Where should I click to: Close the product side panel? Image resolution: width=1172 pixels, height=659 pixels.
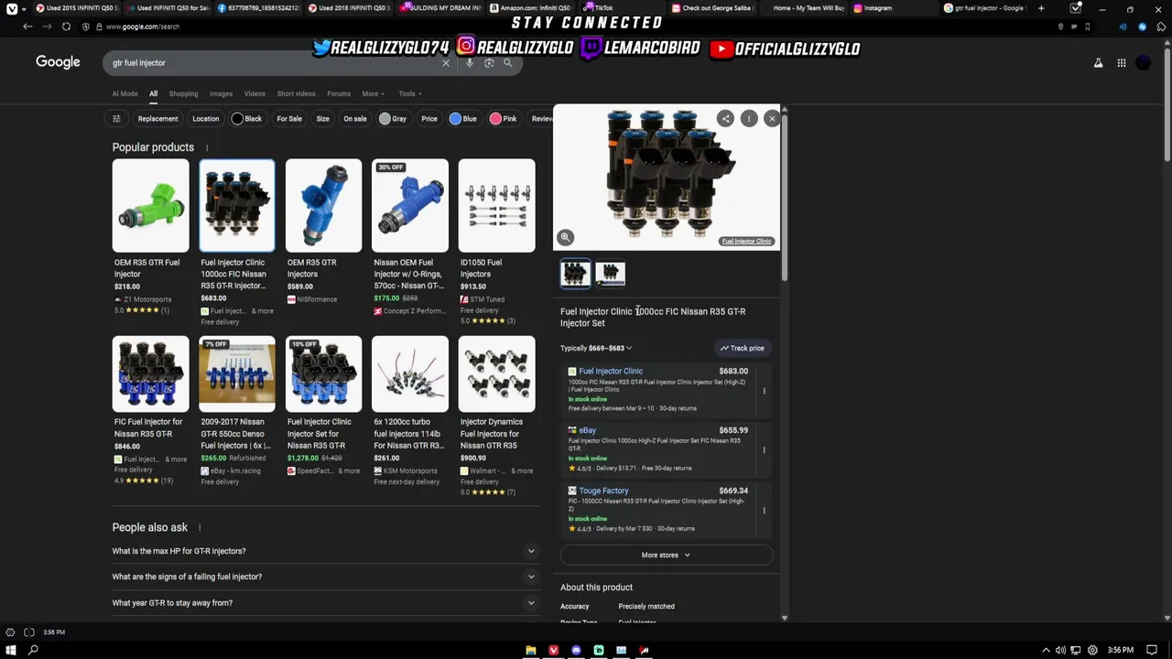click(772, 118)
